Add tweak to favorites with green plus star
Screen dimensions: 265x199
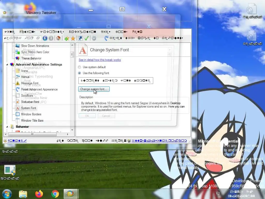coord(67,38)
